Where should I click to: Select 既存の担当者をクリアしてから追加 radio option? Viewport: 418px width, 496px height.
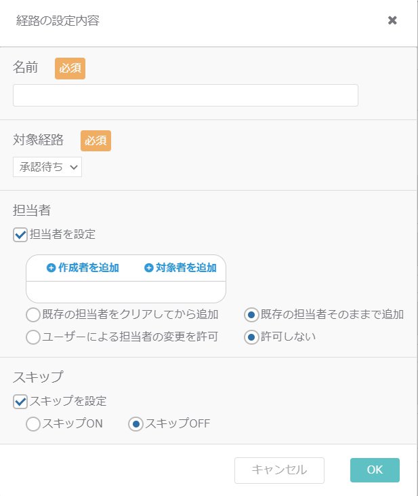point(33,315)
